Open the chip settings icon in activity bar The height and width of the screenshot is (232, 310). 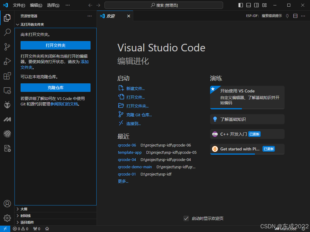tap(7, 148)
